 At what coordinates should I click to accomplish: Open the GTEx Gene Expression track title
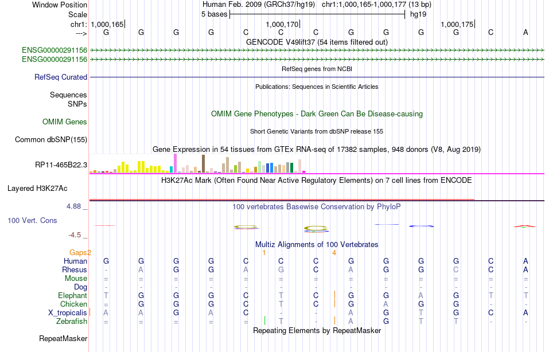pos(317,150)
